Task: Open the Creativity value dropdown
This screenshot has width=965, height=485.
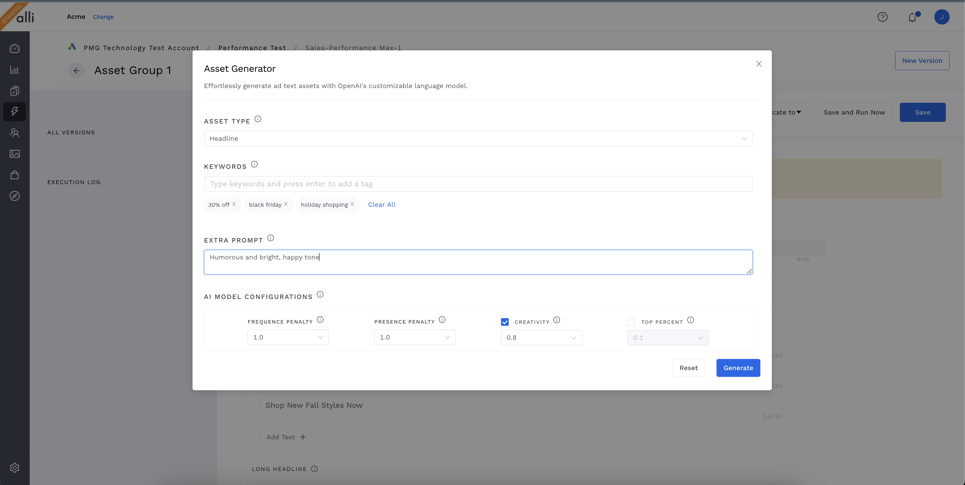Action: point(541,338)
